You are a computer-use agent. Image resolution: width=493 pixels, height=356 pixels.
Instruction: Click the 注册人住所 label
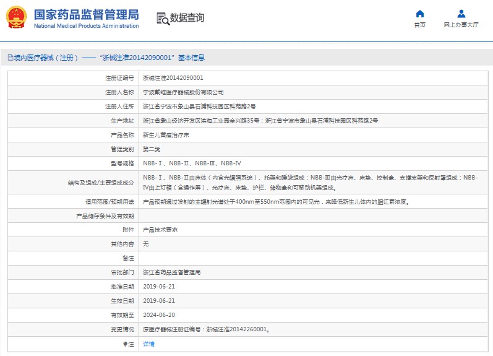[x=119, y=106]
